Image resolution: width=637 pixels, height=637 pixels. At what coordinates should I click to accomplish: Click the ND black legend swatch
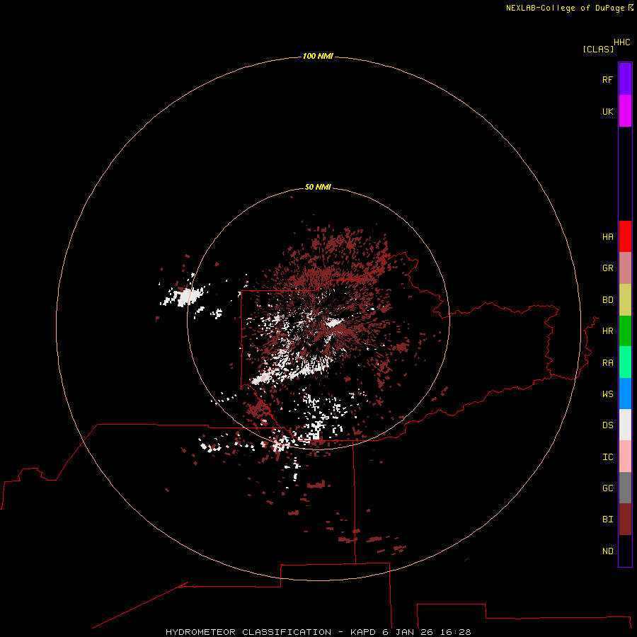pos(625,551)
